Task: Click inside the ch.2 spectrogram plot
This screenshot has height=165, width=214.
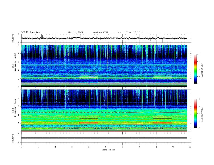Action: (104, 111)
